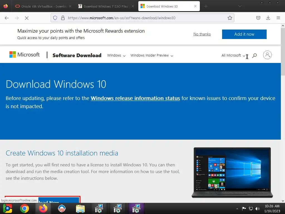Click the Add it now button

point(244,34)
